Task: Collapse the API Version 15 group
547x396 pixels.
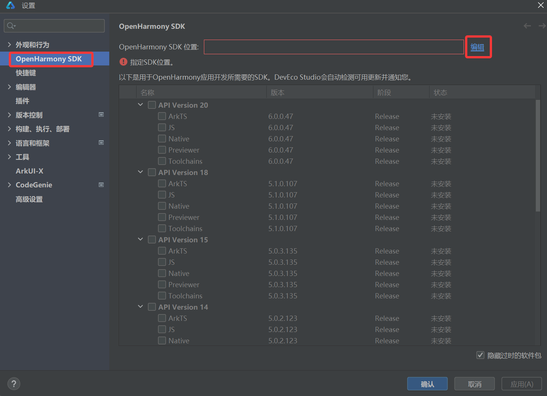Action: click(x=140, y=239)
